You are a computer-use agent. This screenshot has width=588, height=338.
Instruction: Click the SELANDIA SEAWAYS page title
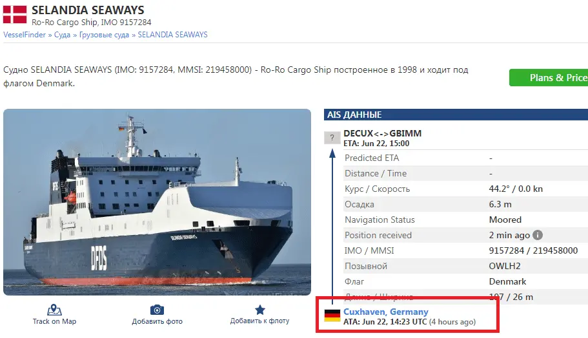[x=88, y=10]
